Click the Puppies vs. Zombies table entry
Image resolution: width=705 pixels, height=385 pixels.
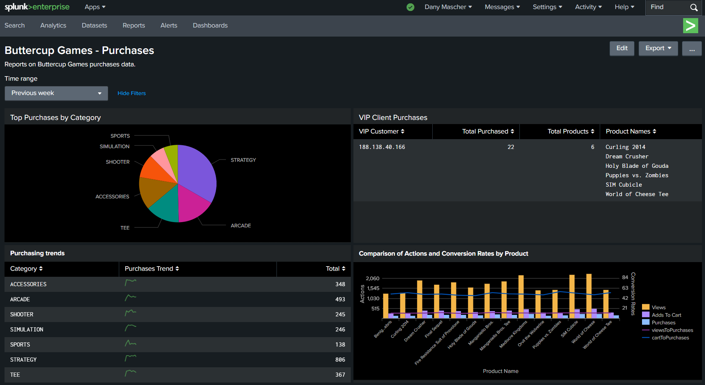click(x=637, y=175)
